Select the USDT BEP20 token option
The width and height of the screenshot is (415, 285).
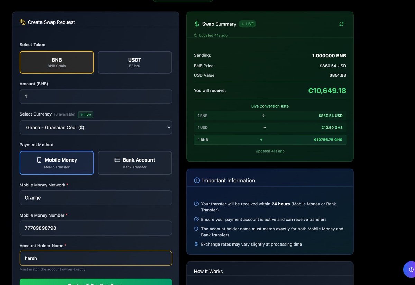pyautogui.click(x=135, y=62)
